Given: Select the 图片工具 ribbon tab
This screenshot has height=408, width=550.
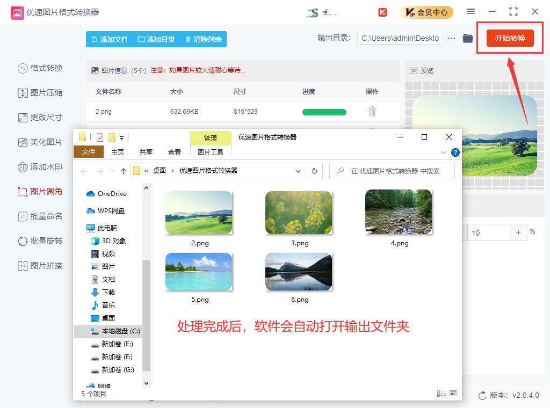Looking at the screenshot, I should click(211, 152).
